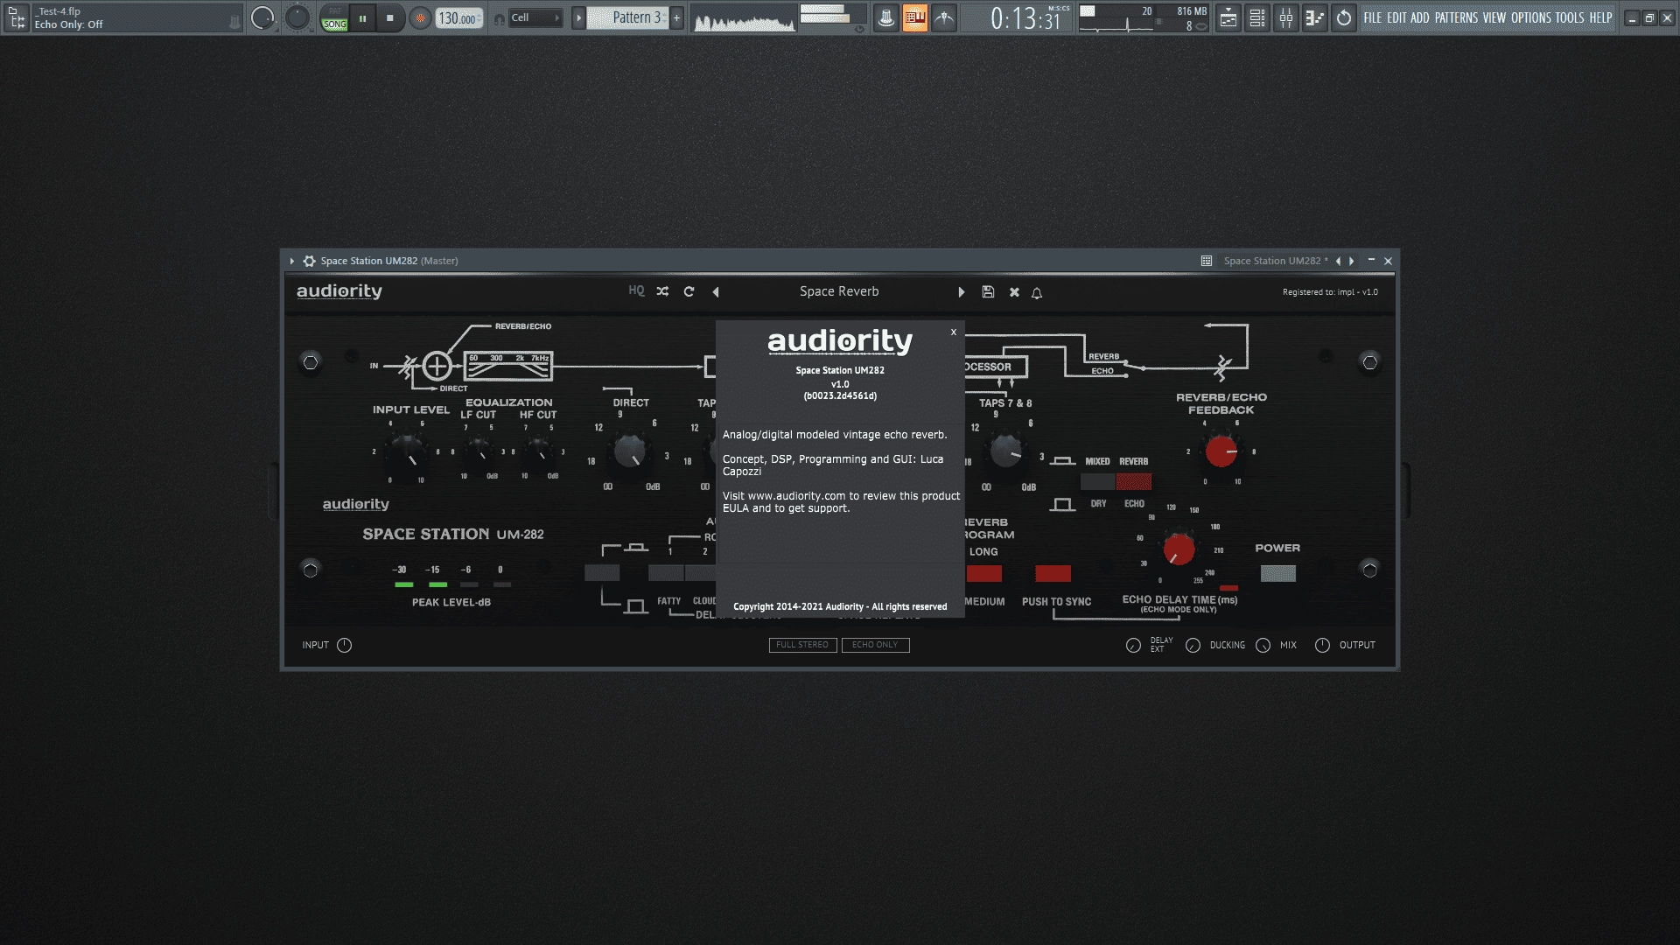
Task: Open the HELP menu
Action: (x=1601, y=17)
